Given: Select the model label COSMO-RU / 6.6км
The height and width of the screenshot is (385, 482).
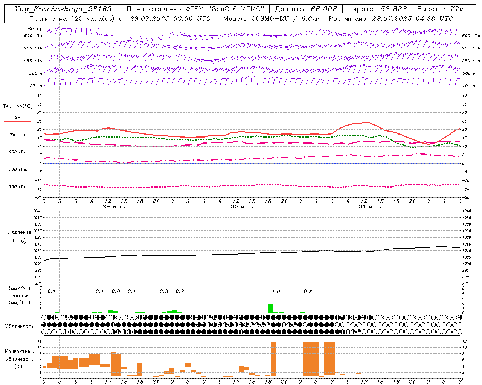Looking at the screenshot, I should coord(285,18).
